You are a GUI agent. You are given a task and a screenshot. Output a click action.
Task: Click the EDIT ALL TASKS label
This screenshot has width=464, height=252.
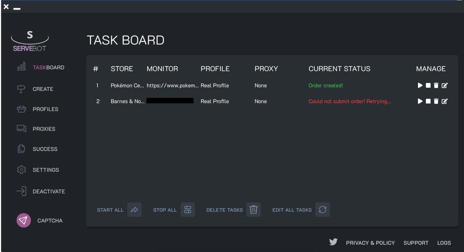(x=292, y=210)
